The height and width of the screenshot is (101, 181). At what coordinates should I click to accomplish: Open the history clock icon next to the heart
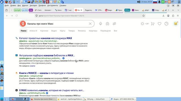tap(166, 24)
